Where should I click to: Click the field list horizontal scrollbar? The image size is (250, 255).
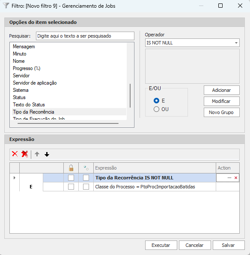[68, 123]
